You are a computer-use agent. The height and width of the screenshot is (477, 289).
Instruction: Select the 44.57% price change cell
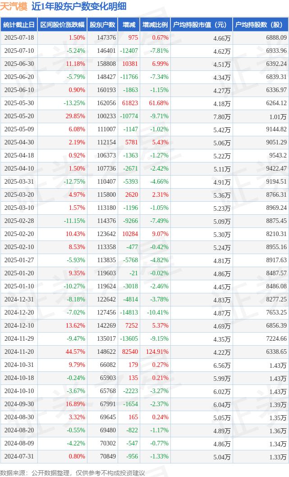pos(75,352)
